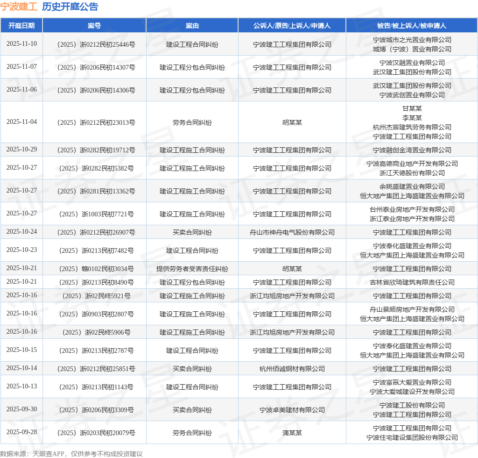Click date cell 2025-09-30
The width and height of the screenshot is (478, 458).
click(x=21, y=409)
